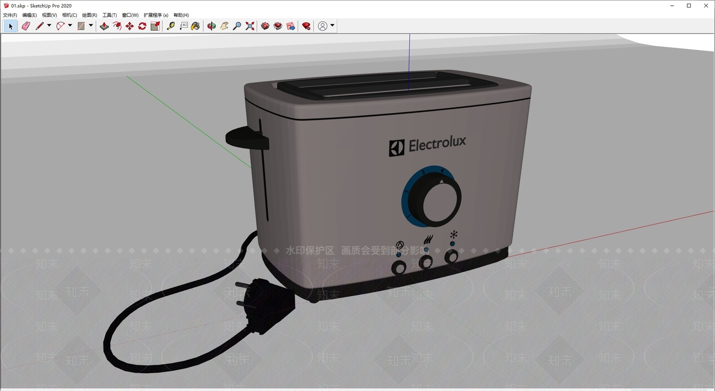Activate the Pan hand tool
Screen dimensions: 715x391
click(224, 26)
